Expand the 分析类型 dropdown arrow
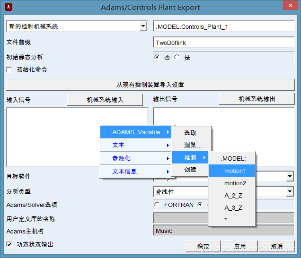301x258 pixels. 290,191
